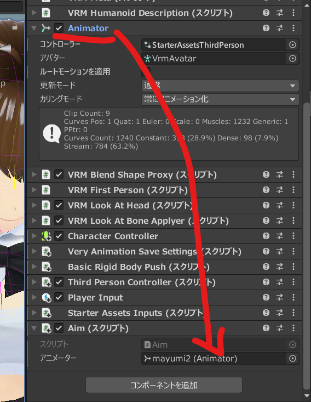Screen dimensions: 311x402
Task: Open presets for Player Input component
Action: click(x=280, y=298)
